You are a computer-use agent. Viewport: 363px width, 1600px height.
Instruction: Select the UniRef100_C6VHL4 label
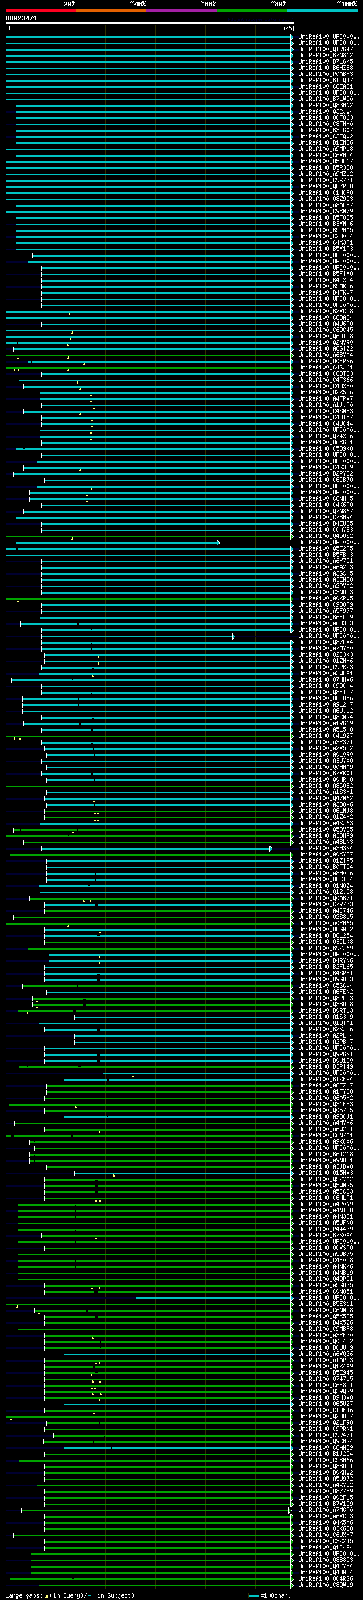(x=325, y=156)
